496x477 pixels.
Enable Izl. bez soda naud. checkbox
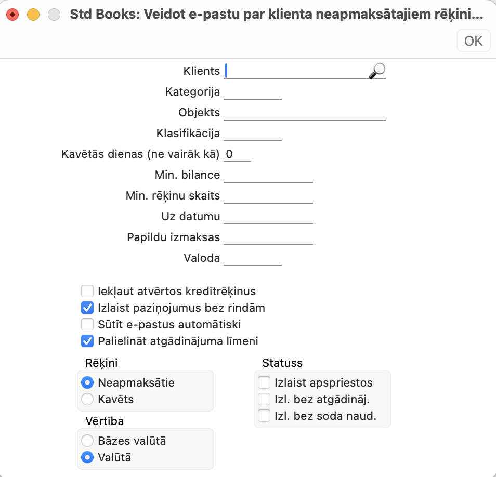pyautogui.click(x=265, y=416)
